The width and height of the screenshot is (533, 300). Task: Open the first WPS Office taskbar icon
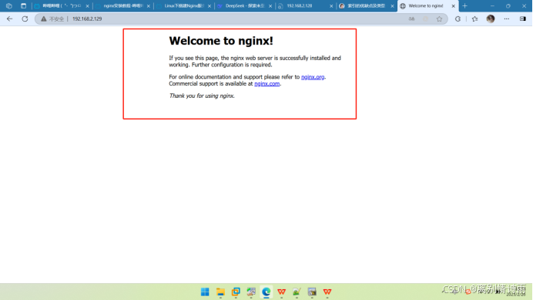tap(281, 292)
